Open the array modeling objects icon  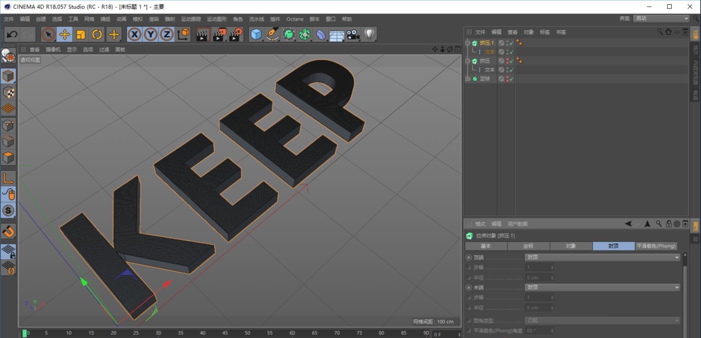point(305,34)
